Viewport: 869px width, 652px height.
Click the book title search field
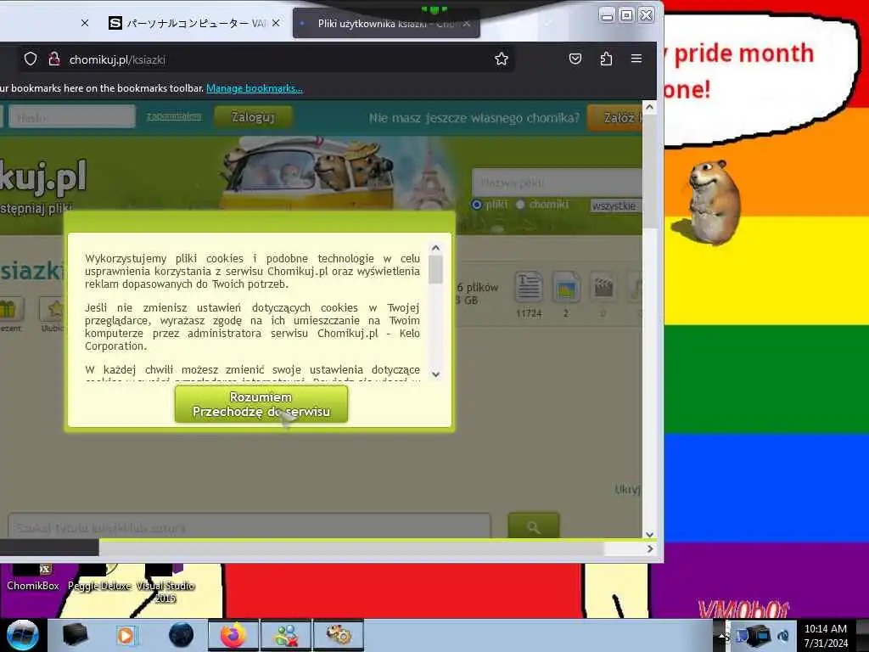249,526
